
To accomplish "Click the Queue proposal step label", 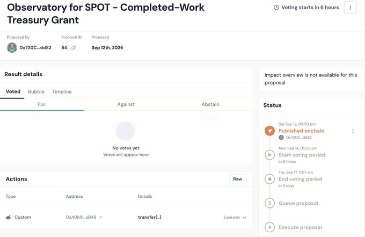I will [298, 203].
